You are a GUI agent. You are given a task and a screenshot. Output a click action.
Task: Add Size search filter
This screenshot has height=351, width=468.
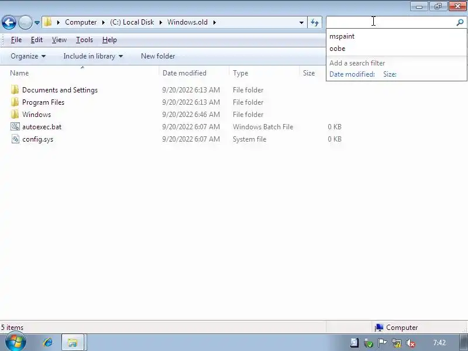(x=390, y=74)
